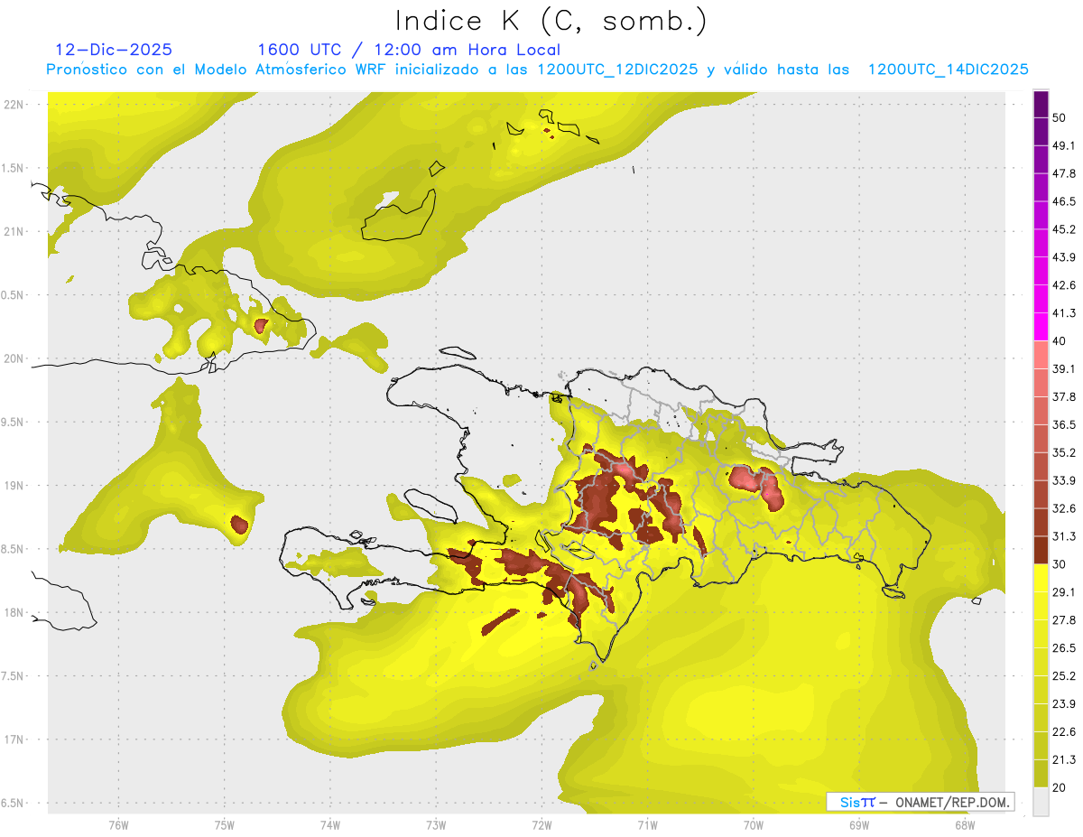
Task: Click the '68W' longitude axis label
Action: pos(964,824)
